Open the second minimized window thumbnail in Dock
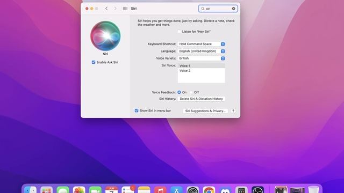 297,190
